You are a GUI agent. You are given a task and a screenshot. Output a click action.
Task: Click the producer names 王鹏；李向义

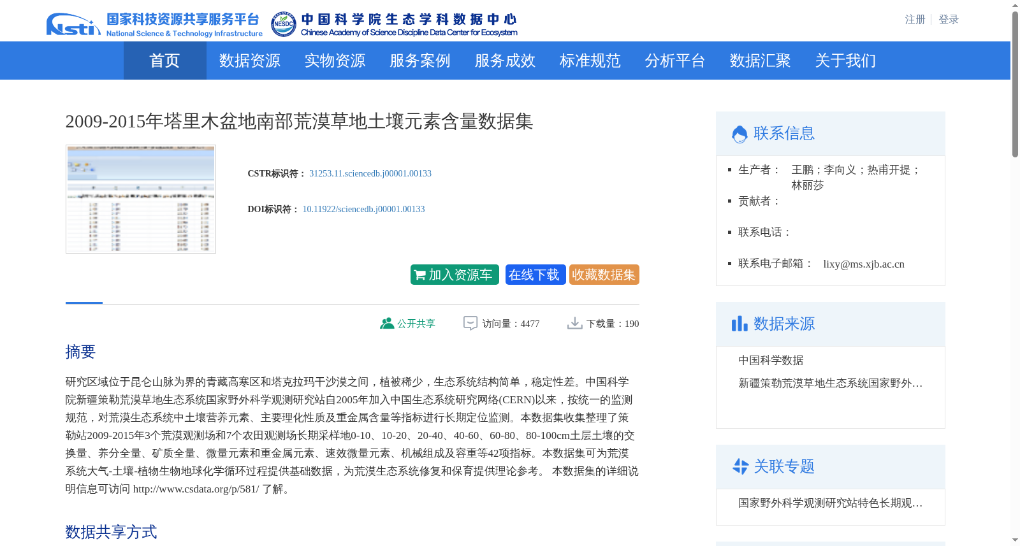[823, 170]
